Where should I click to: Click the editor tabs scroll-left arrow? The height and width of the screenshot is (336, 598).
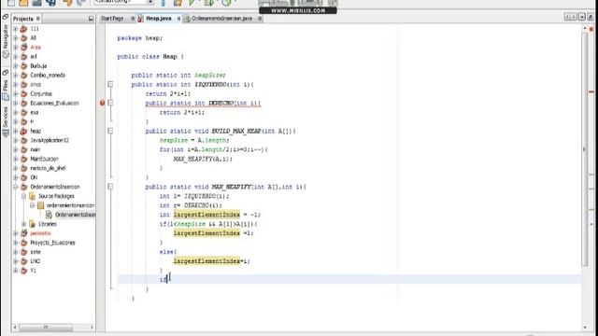click(567, 17)
